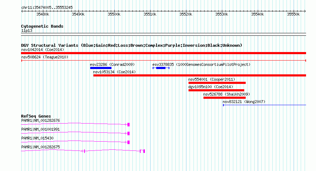
Task: Click the PAMR1|NM_001001991 gene label
Action: pos(40,130)
